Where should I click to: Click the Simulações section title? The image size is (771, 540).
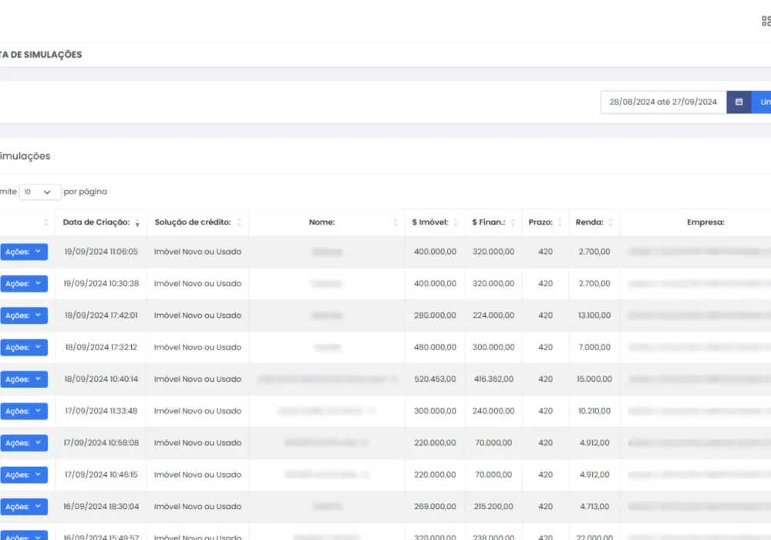pyautogui.click(x=25, y=156)
